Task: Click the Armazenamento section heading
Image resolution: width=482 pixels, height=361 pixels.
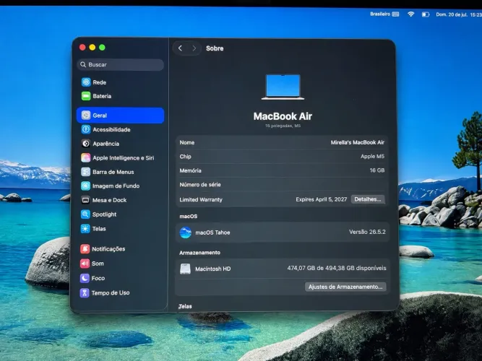Action: point(199,253)
